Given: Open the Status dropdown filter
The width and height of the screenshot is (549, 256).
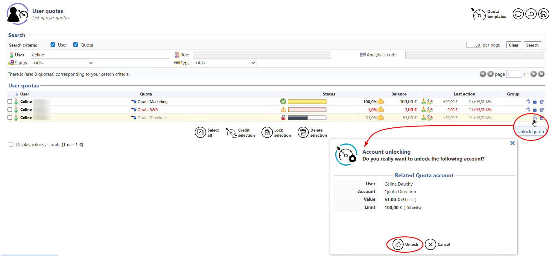Looking at the screenshot, I should coord(63,63).
